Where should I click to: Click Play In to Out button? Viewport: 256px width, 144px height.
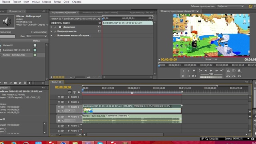tap(194, 76)
